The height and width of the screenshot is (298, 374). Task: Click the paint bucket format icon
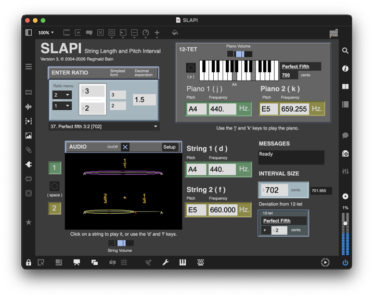(175, 33)
